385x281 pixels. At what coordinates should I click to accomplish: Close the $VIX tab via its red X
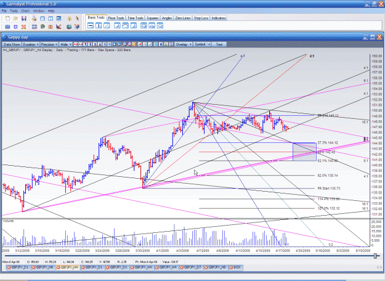[x=231, y=267]
